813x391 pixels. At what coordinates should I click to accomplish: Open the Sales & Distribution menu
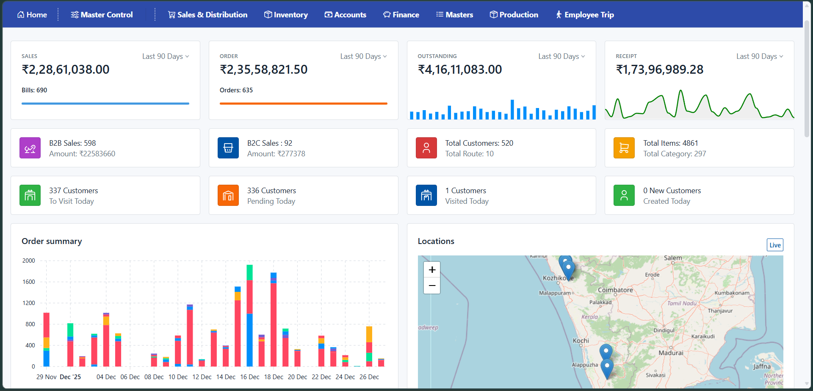click(207, 15)
